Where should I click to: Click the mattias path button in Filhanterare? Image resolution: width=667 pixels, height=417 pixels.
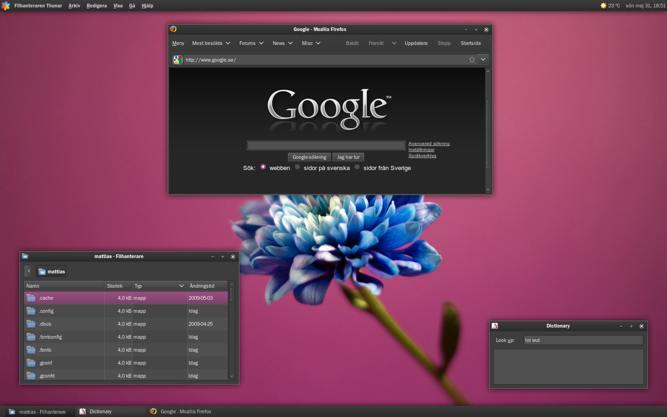tap(51, 272)
